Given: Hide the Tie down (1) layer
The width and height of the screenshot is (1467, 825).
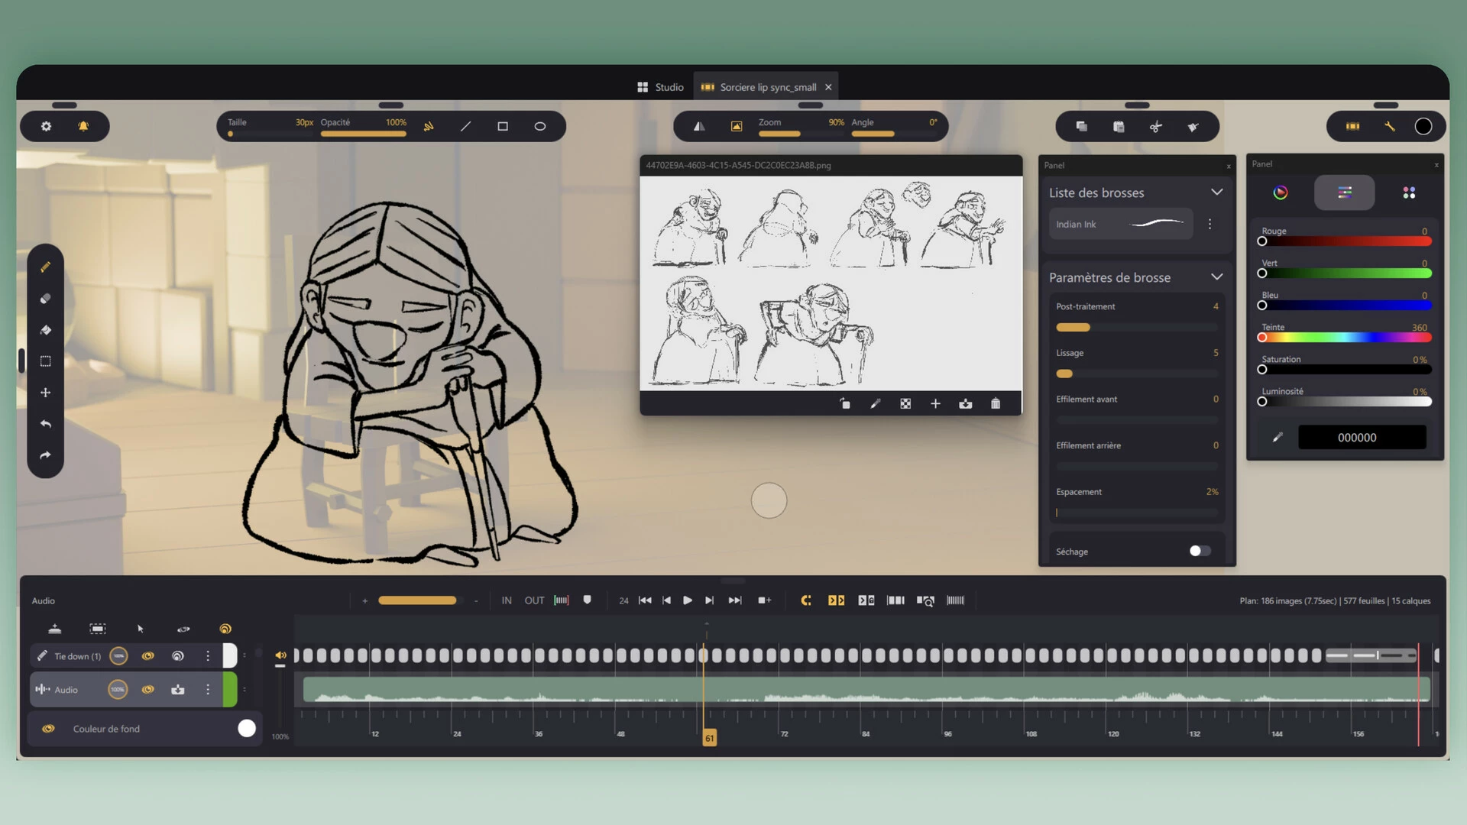Looking at the screenshot, I should point(148,655).
